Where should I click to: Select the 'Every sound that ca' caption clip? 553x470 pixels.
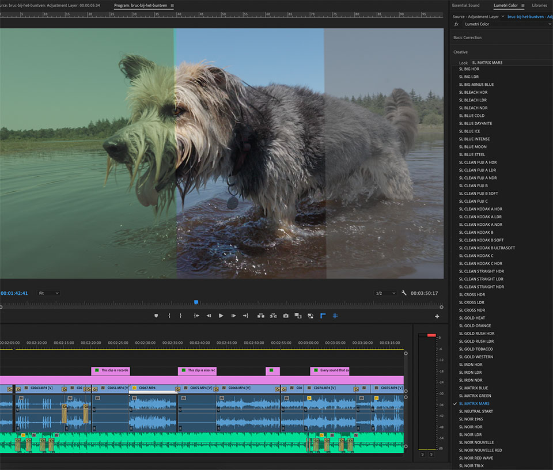coord(330,370)
